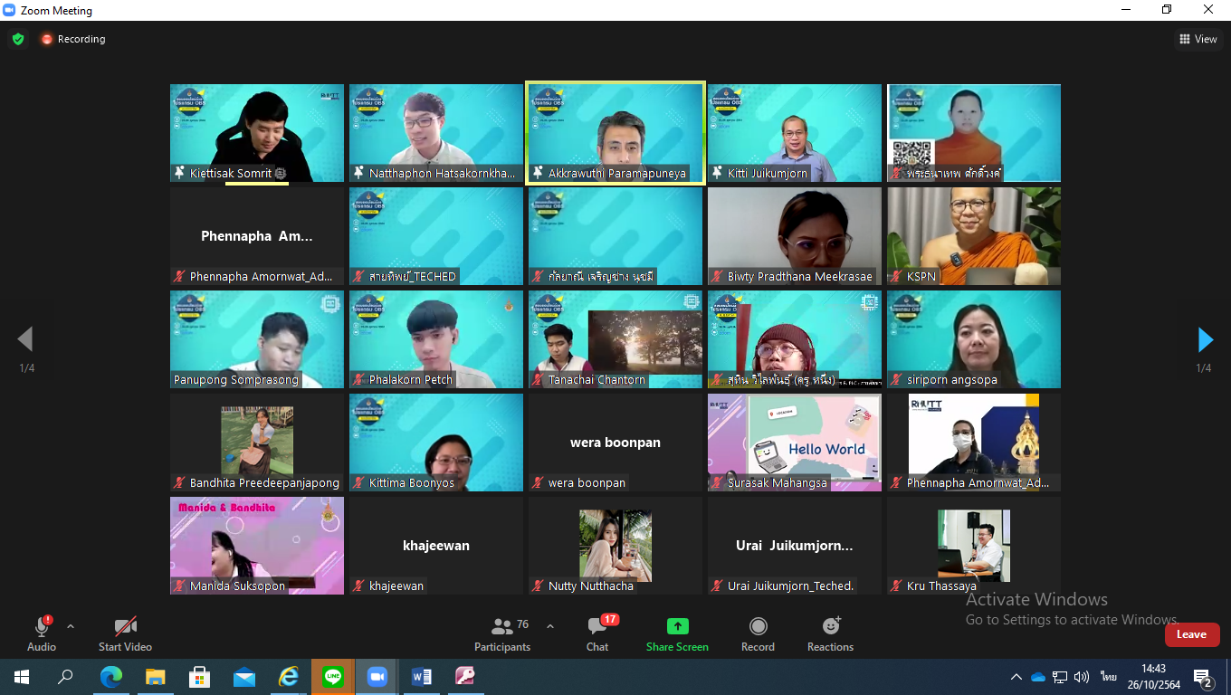
Task: Expand the arrow next to Participants
Action: [550, 626]
